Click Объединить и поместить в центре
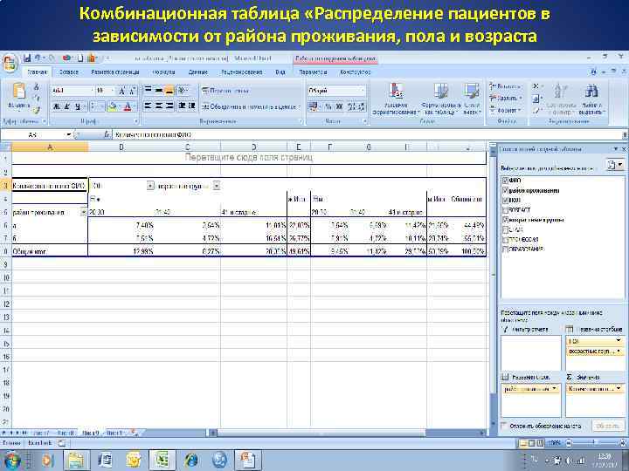The image size is (629, 471). (251, 106)
